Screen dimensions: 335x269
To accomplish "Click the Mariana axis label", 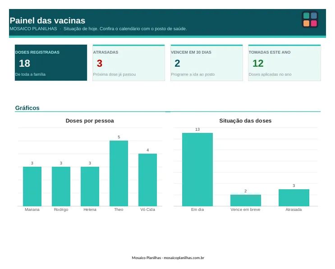I will 32,210.
